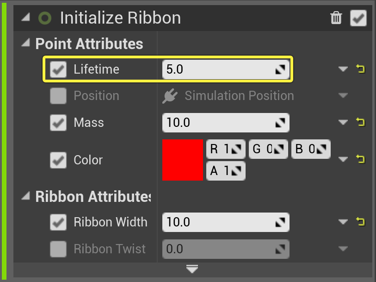Reset Color to its default value
Viewport: 376px width, 282px height.
[x=360, y=159]
